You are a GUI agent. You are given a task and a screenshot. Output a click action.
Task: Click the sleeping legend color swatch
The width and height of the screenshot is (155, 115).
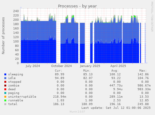(5, 74)
